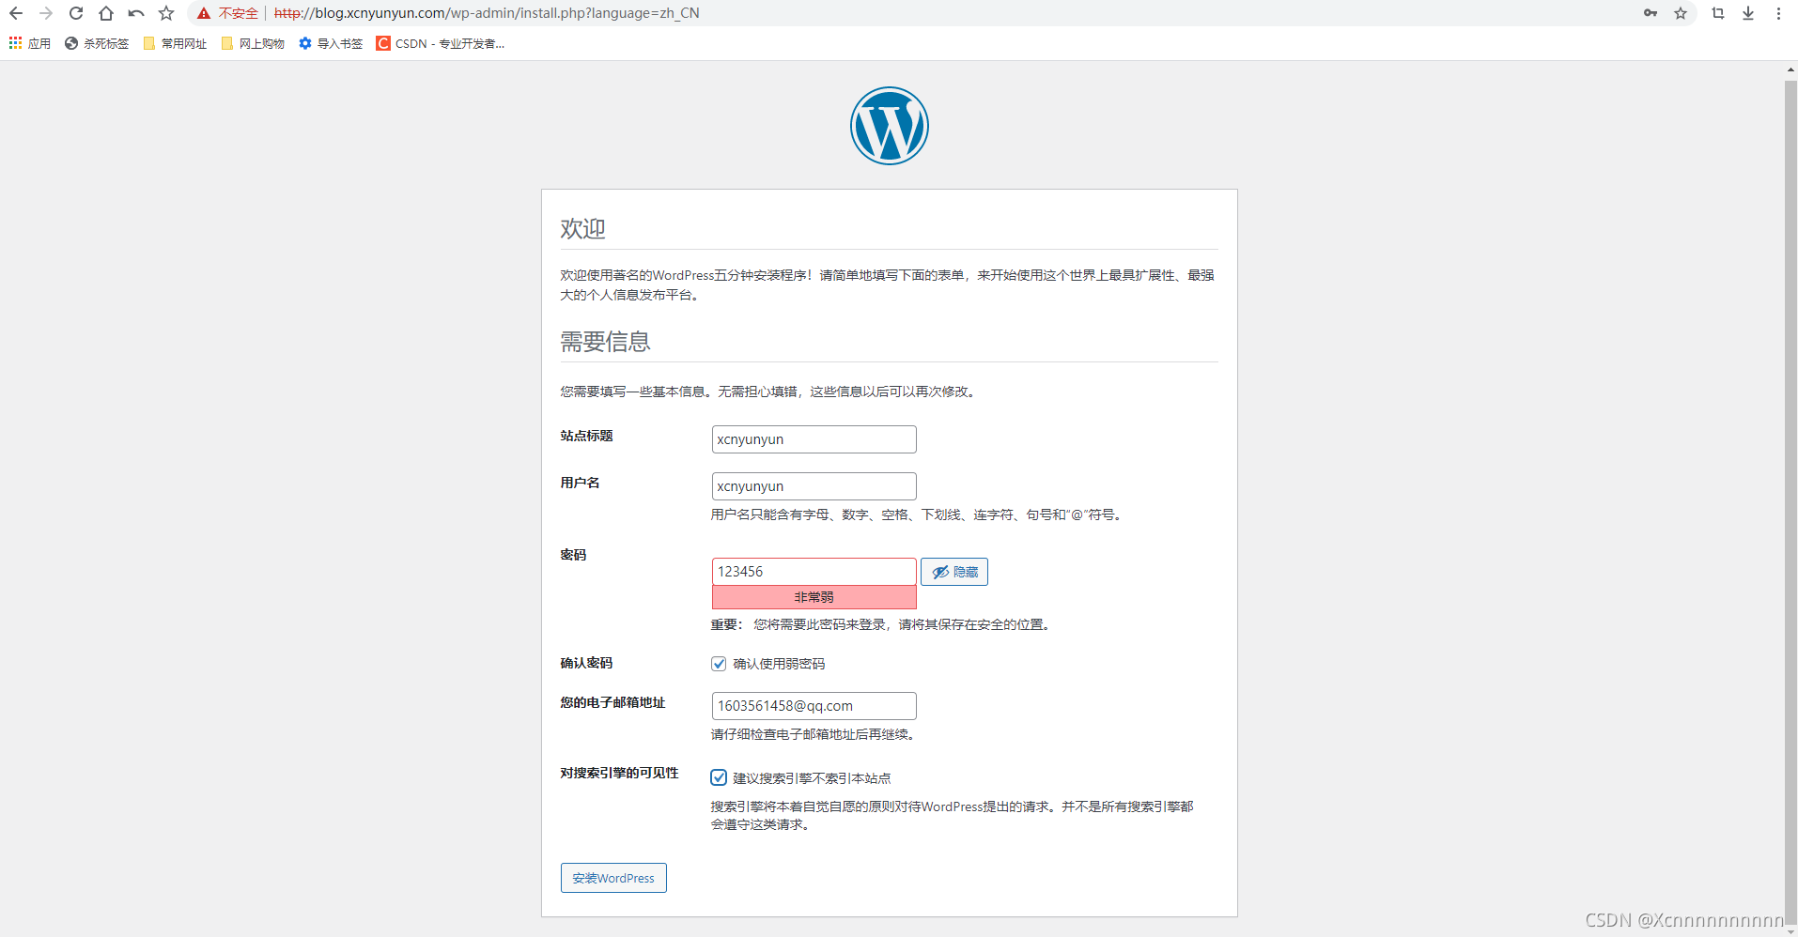Open downloads arrow icon
This screenshot has width=1798, height=937.
[x=1748, y=13]
